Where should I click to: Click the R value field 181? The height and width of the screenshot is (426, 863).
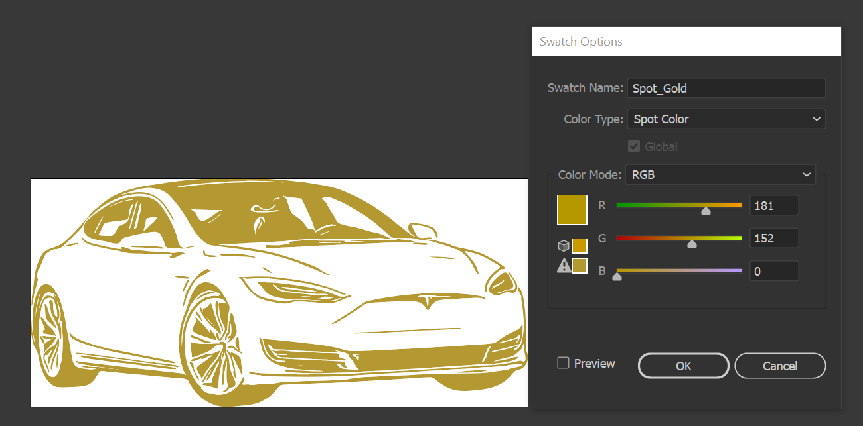(x=774, y=205)
